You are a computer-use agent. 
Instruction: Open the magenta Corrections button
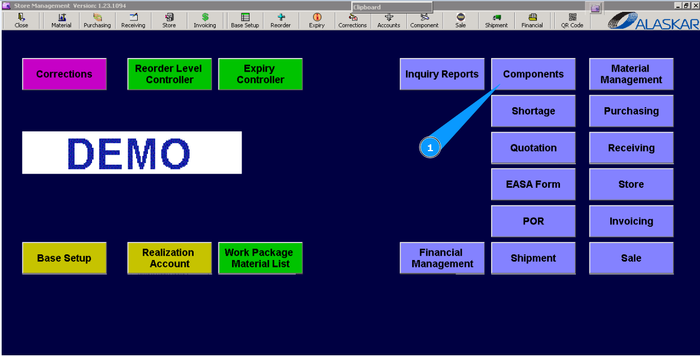coord(64,74)
